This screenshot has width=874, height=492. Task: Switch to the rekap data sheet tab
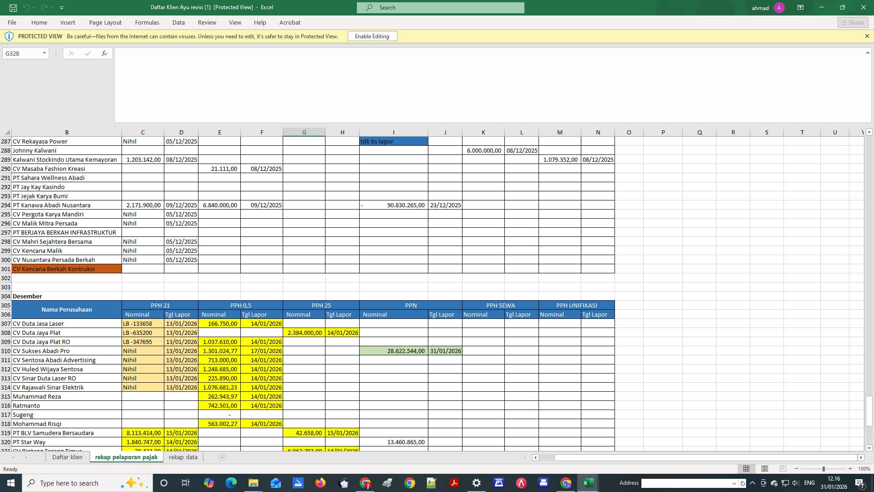182,457
